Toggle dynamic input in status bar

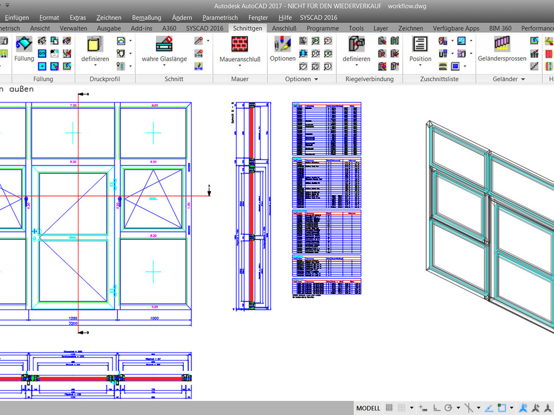point(423,408)
